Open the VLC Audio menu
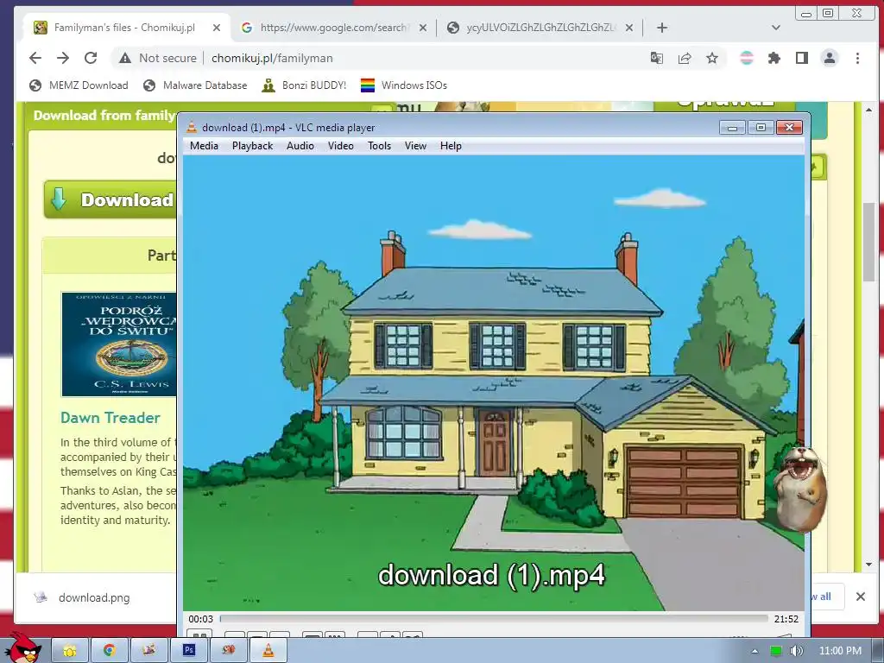The width and height of the screenshot is (884, 663). click(300, 145)
